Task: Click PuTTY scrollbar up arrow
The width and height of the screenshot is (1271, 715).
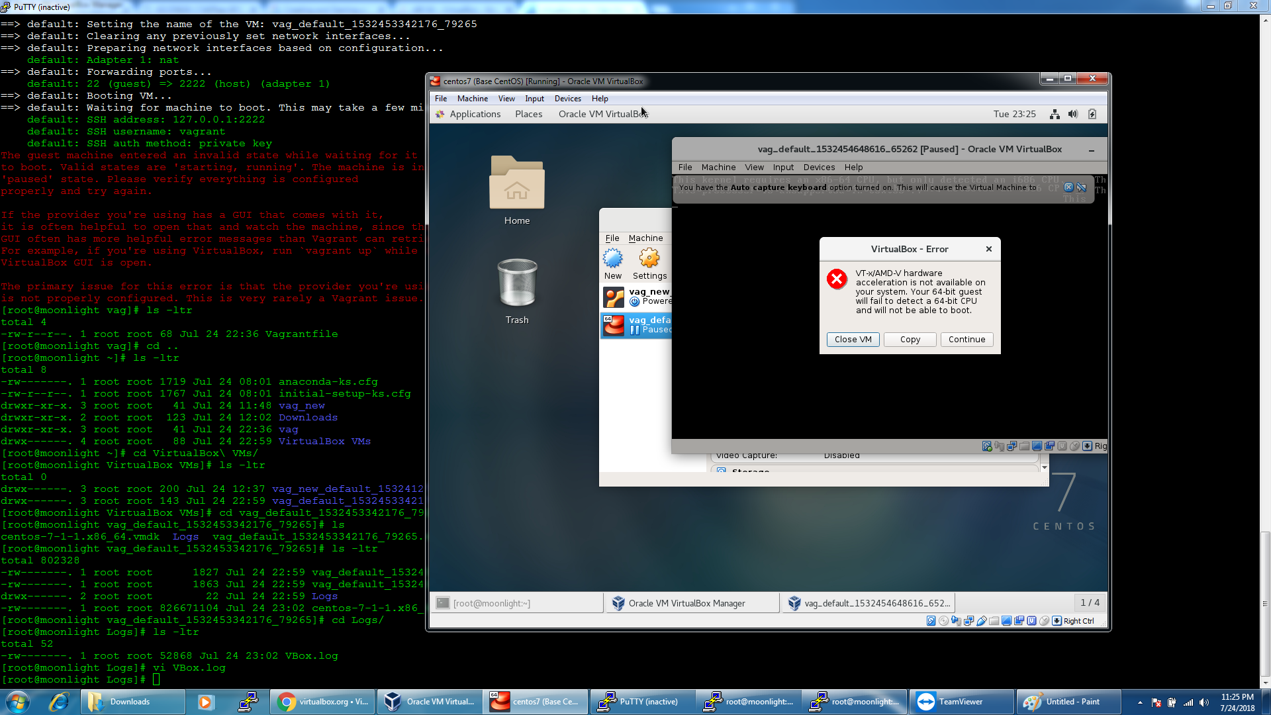Action: coord(1266,20)
